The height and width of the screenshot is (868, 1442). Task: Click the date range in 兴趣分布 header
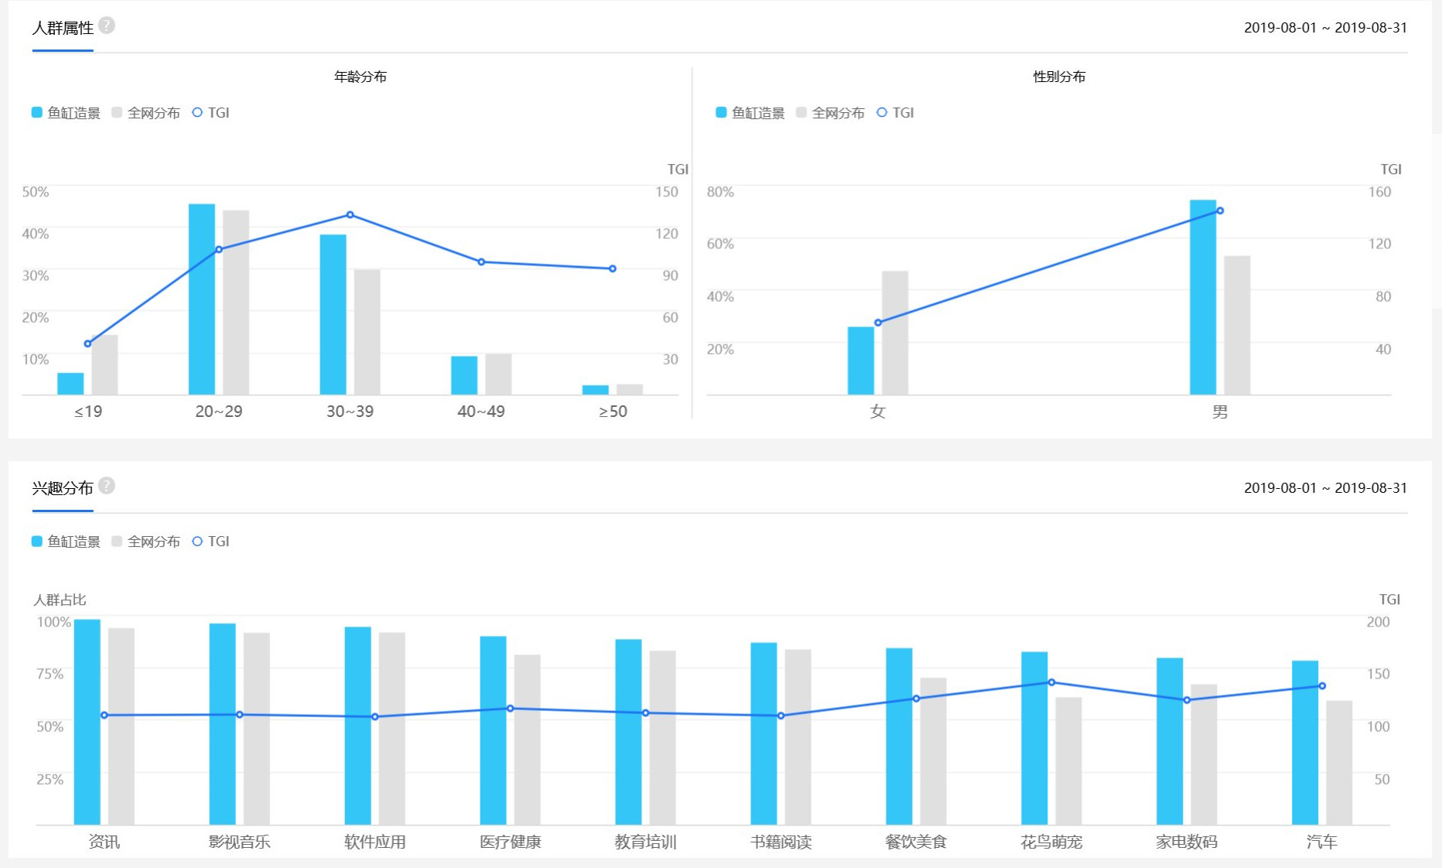[x=1325, y=488]
